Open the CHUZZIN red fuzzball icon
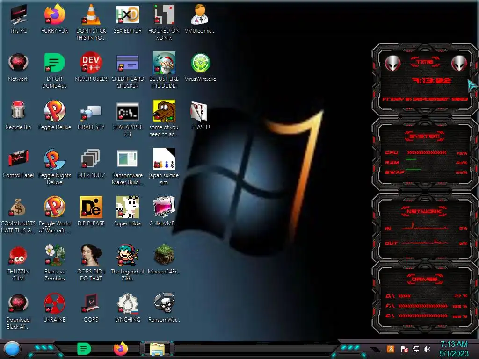The image size is (479, 359). (x=18, y=263)
